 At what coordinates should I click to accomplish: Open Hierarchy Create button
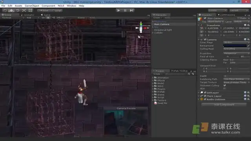pos(158,18)
